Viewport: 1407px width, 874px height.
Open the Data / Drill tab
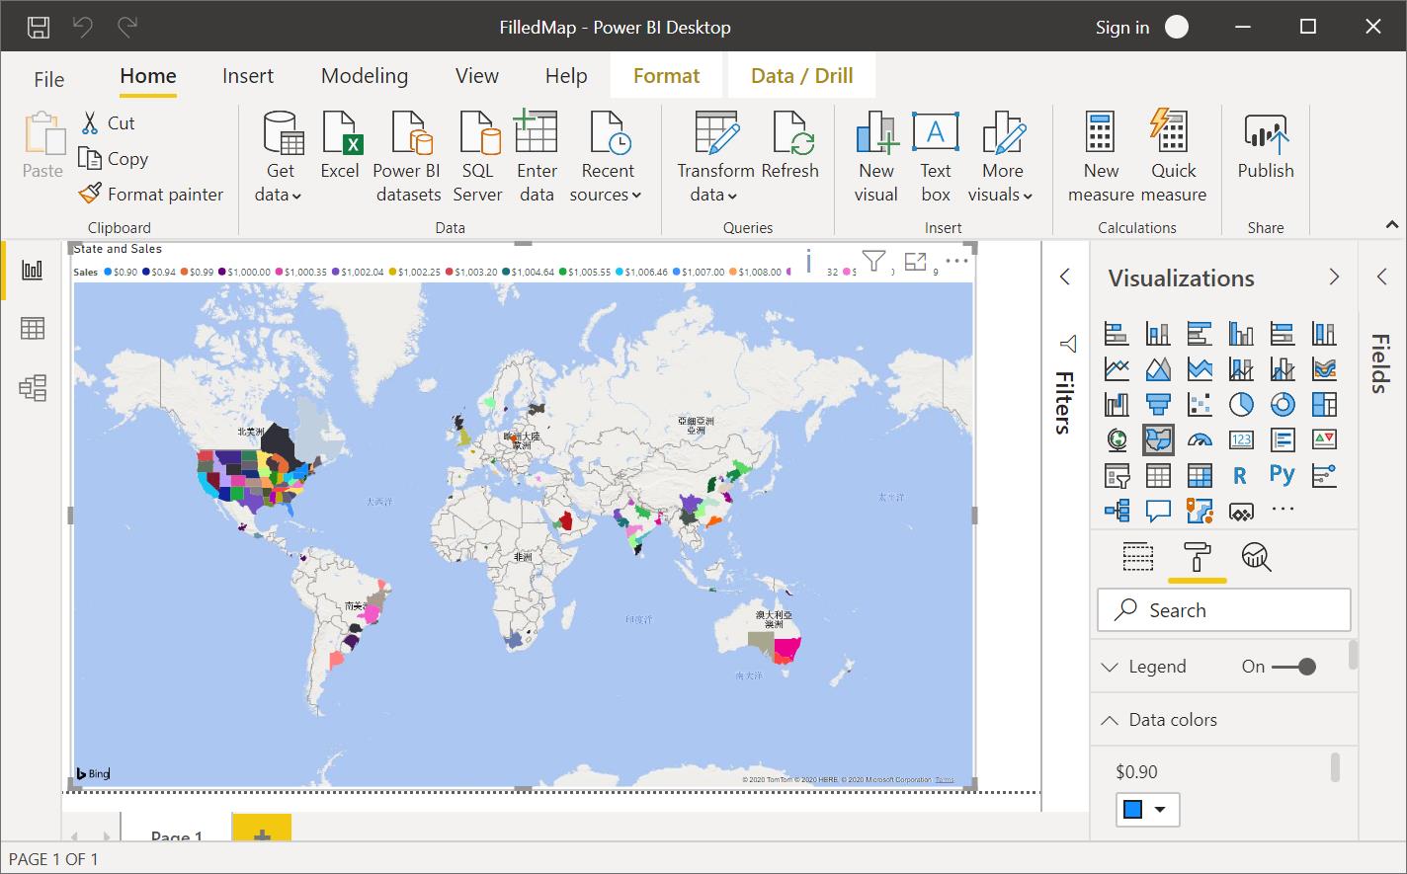802,76
